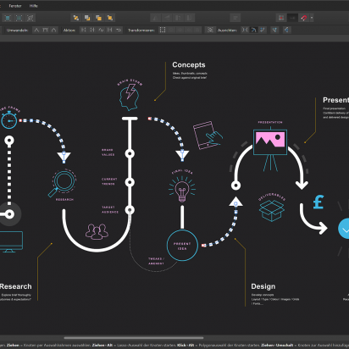Toggle align handle positions option
349x349 pixels.
(274, 30)
